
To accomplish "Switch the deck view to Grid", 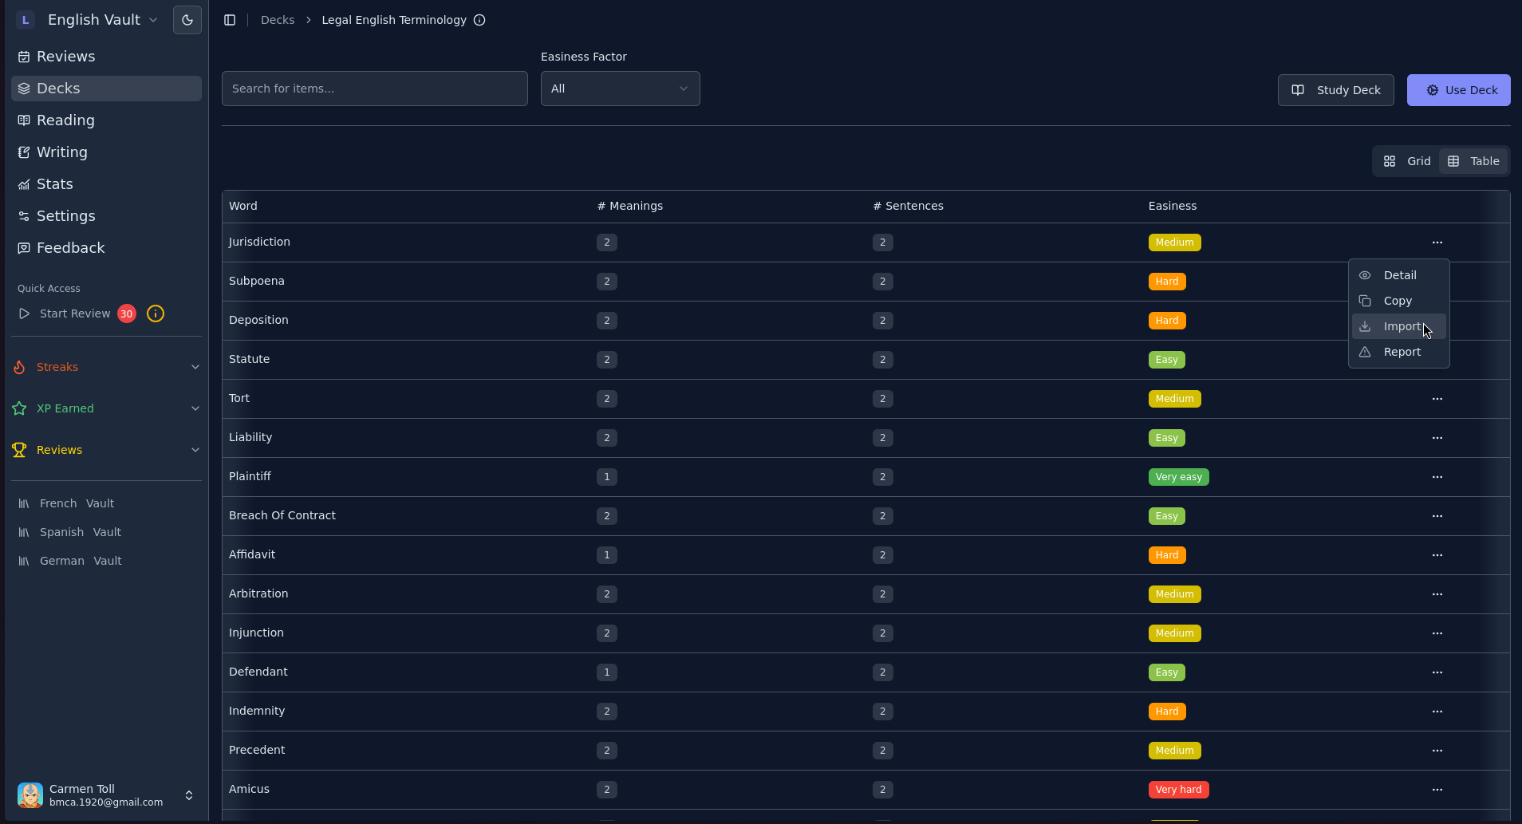I will [x=1407, y=160].
